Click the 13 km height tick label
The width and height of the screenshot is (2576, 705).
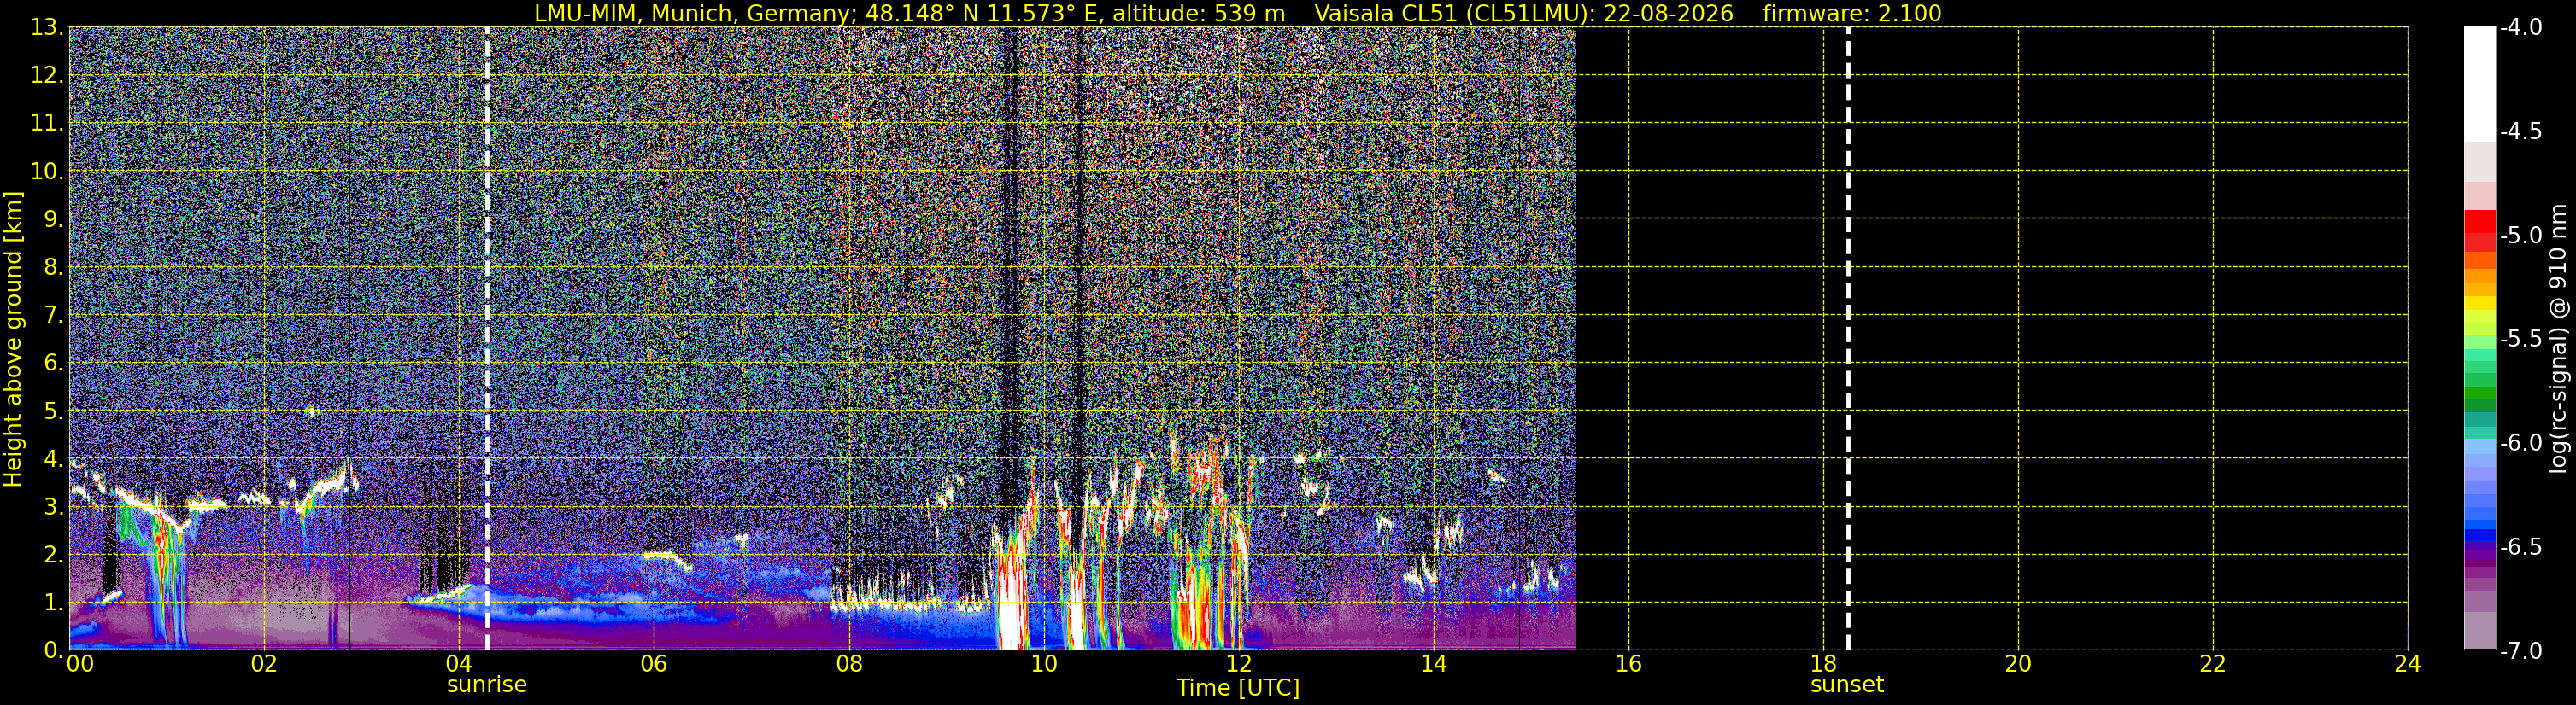point(46,28)
